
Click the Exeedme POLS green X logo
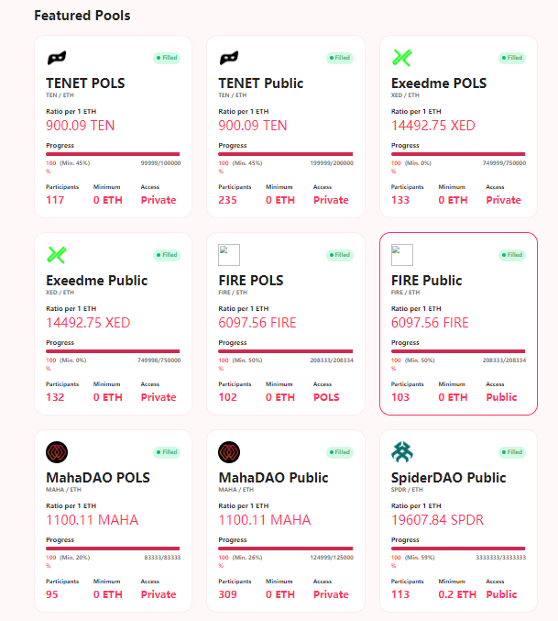402,58
